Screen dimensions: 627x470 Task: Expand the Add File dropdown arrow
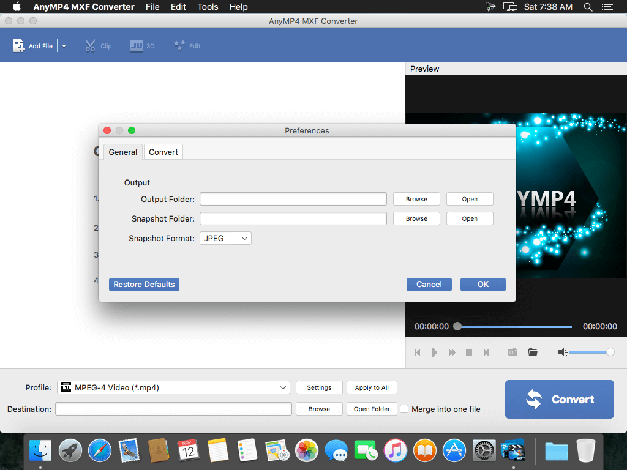click(x=64, y=46)
